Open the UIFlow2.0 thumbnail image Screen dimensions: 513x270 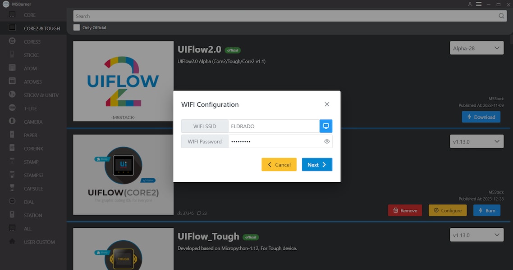(124, 81)
